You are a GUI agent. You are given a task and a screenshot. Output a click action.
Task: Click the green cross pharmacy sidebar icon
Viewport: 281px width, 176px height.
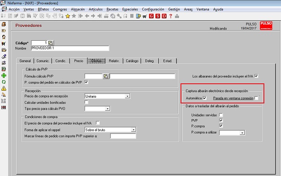click(x=4, y=76)
